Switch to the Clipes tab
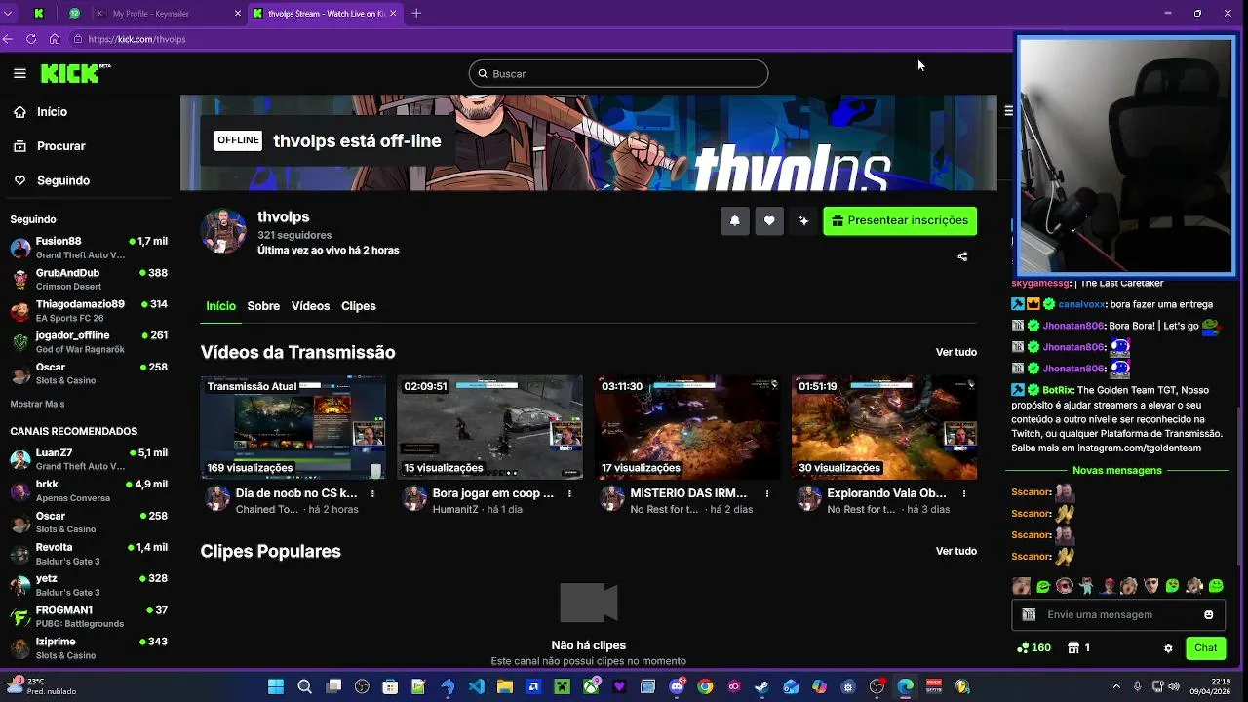The width and height of the screenshot is (1248, 702). [x=358, y=306]
